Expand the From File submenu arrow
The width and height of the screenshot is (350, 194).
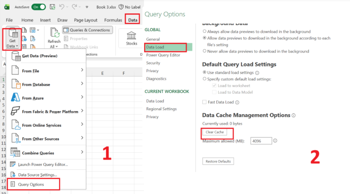coord(82,70)
